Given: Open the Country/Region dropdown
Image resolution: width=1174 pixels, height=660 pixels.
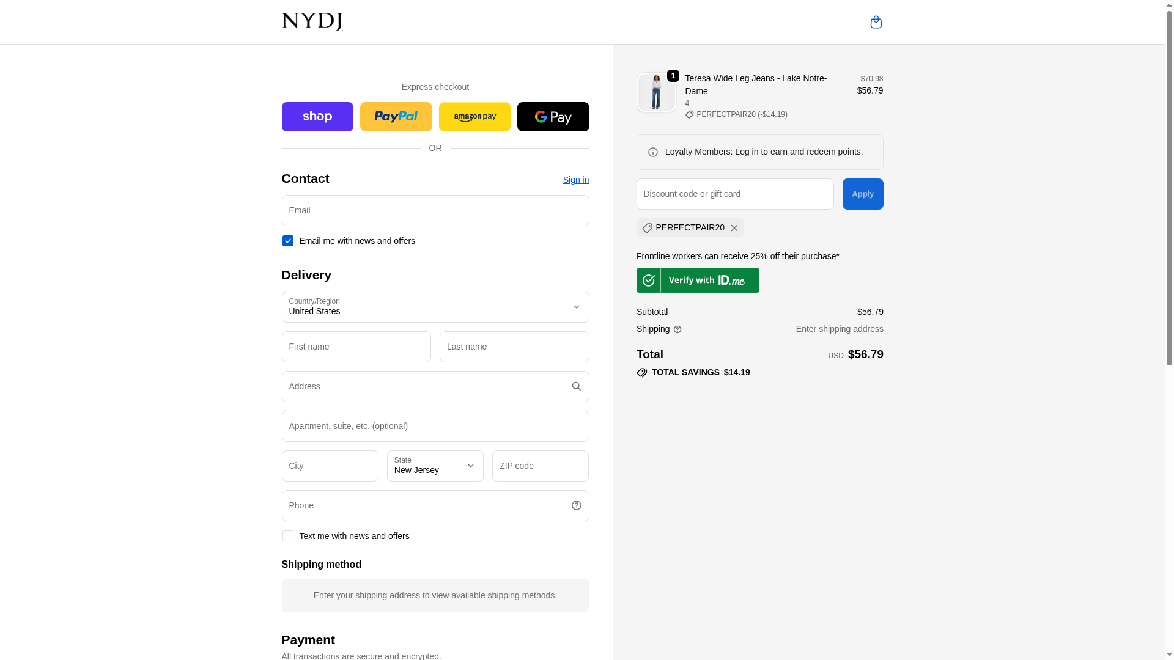Looking at the screenshot, I should (435, 307).
